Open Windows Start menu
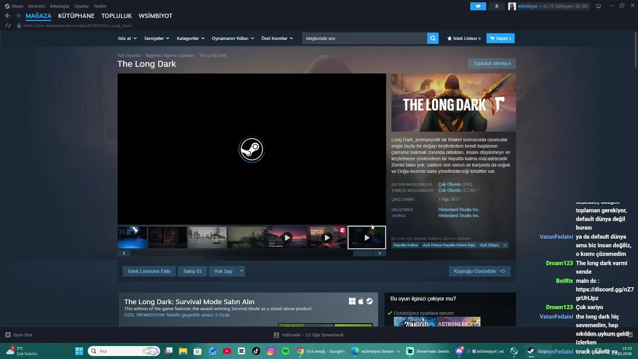The image size is (638, 359). point(79,351)
